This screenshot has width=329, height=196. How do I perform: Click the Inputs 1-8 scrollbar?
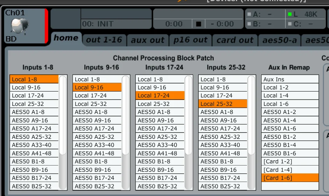pos(63,133)
